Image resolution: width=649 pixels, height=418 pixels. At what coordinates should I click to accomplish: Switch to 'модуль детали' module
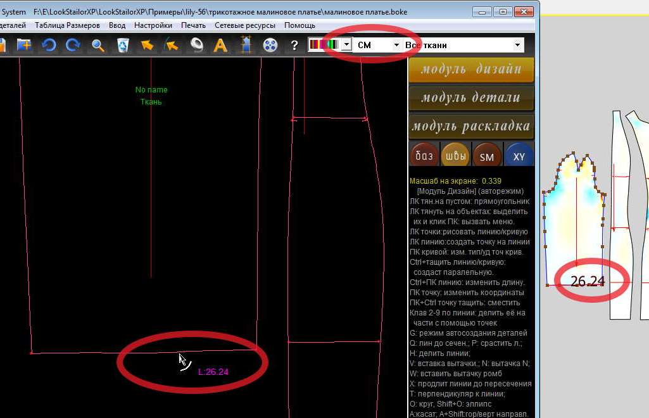472,98
